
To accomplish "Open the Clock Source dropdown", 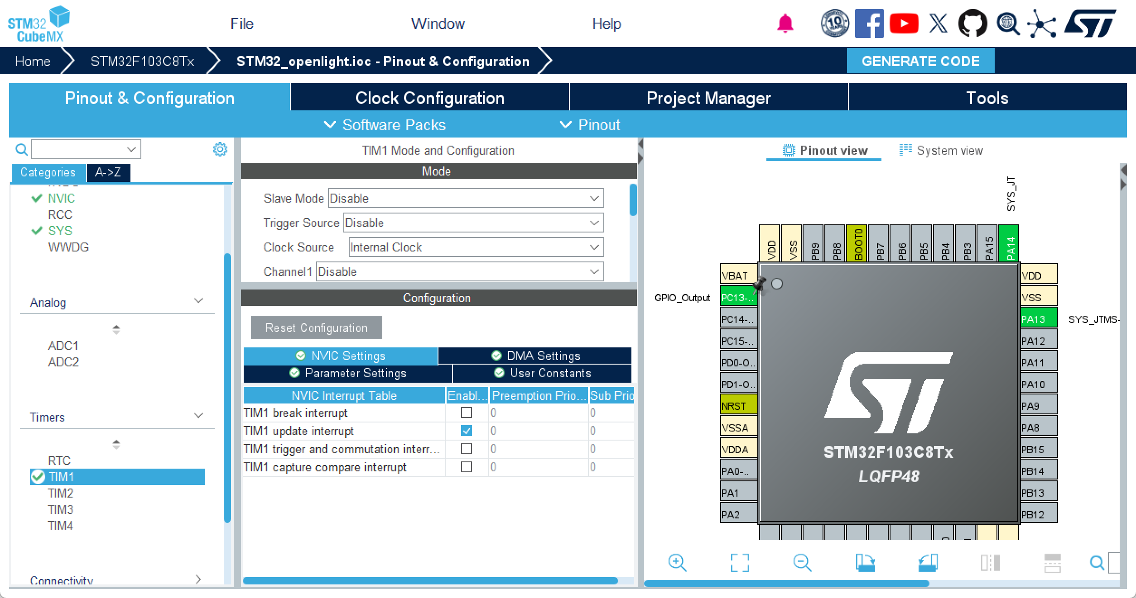I will [x=476, y=247].
